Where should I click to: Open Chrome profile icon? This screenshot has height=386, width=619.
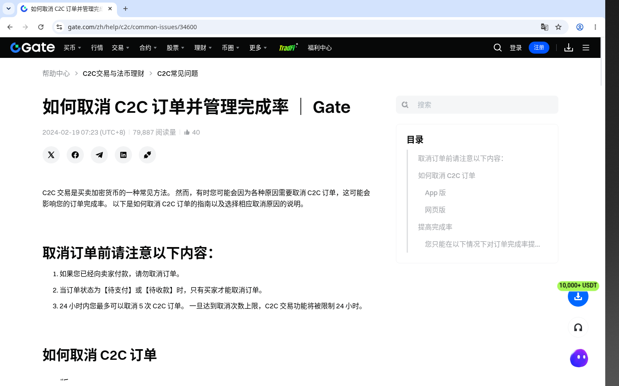tap(580, 27)
